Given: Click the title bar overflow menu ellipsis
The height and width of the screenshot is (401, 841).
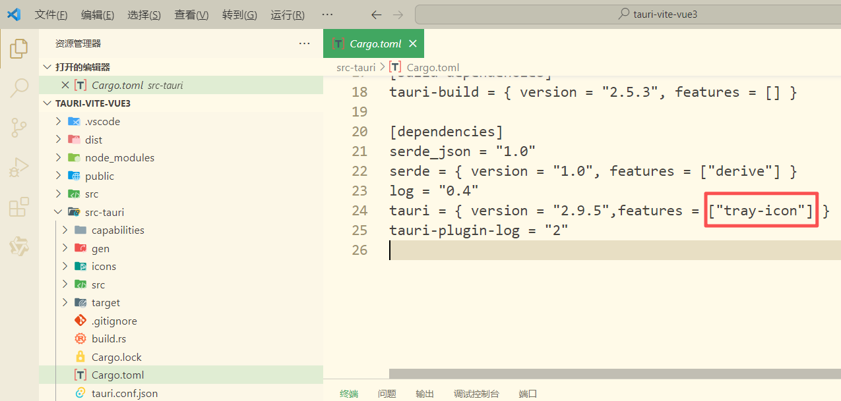Looking at the screenshot, I should click(327, 14).
